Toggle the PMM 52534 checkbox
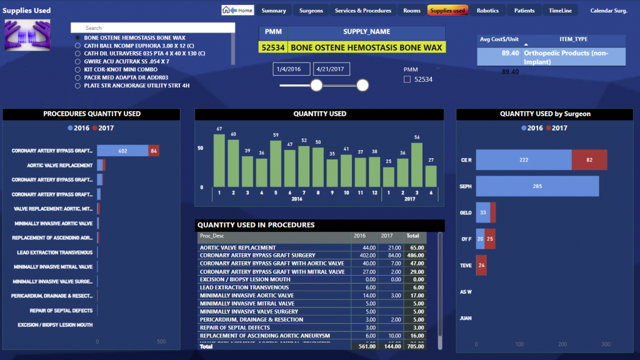 pyautogui.click(x=407, y=79)
